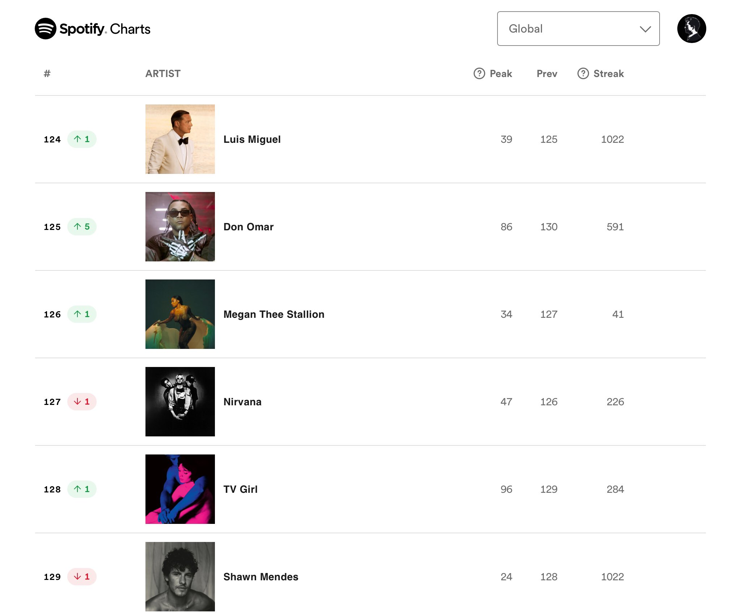The height and width of the screenshot is (615, 741).
Task: Click Don Omar's up-five rank badge
Action: click(82, 227)
